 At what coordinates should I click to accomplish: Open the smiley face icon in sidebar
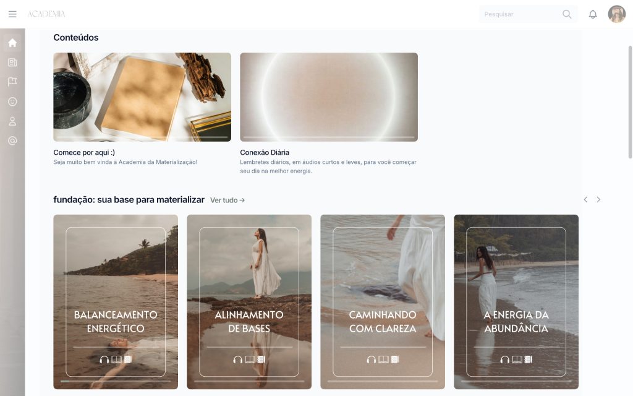pyautogui.click(x=12, y=101)
